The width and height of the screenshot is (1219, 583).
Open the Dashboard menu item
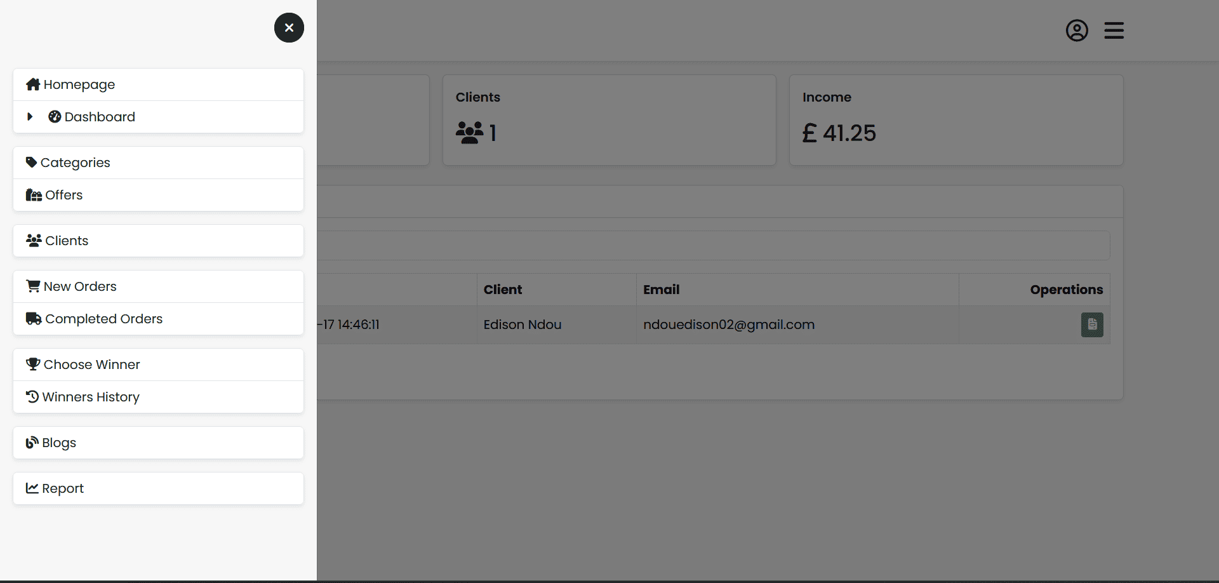100,117
